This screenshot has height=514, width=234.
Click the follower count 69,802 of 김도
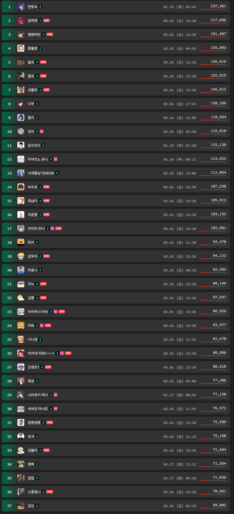tap(220, 505)
